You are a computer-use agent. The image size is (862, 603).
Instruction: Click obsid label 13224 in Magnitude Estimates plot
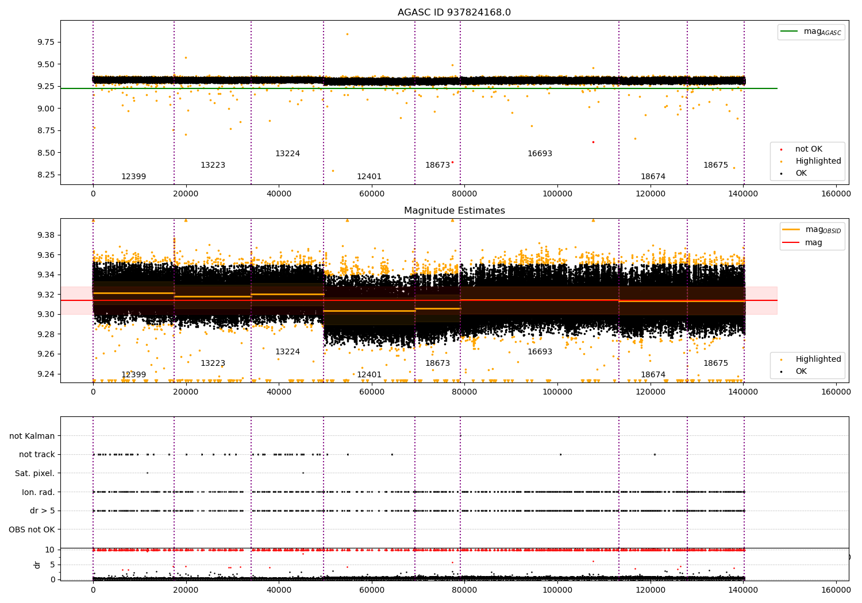coord(287,352)
